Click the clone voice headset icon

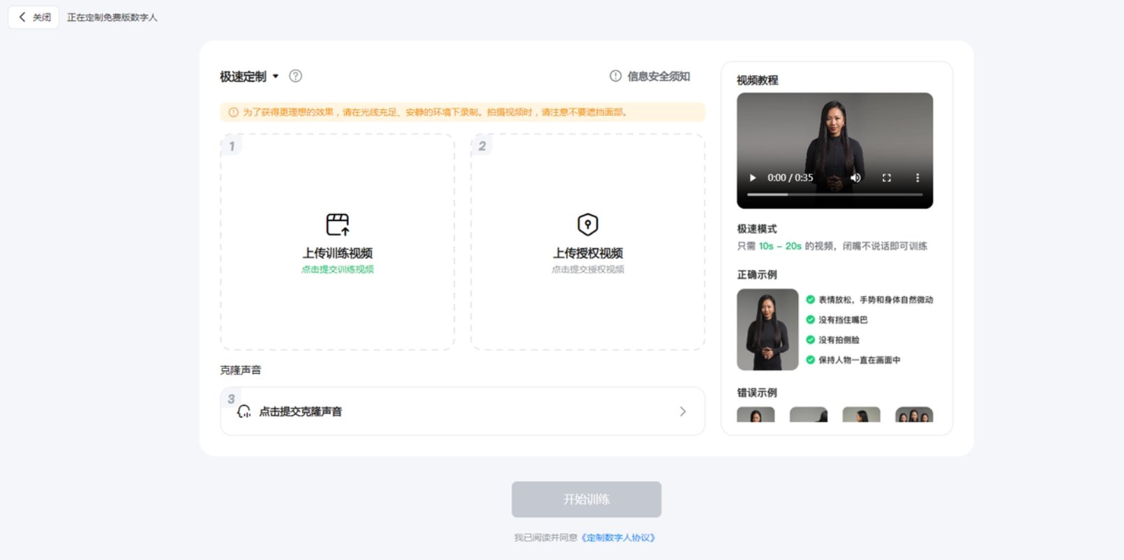tap(243, 411)
